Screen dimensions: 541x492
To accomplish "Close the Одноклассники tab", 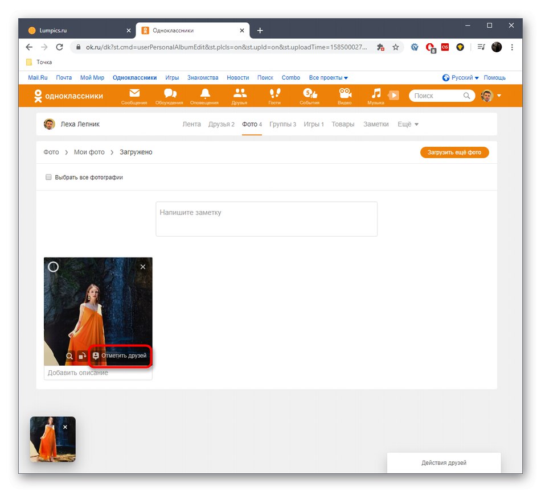I will pyautogui.click(x=242, y=31).
